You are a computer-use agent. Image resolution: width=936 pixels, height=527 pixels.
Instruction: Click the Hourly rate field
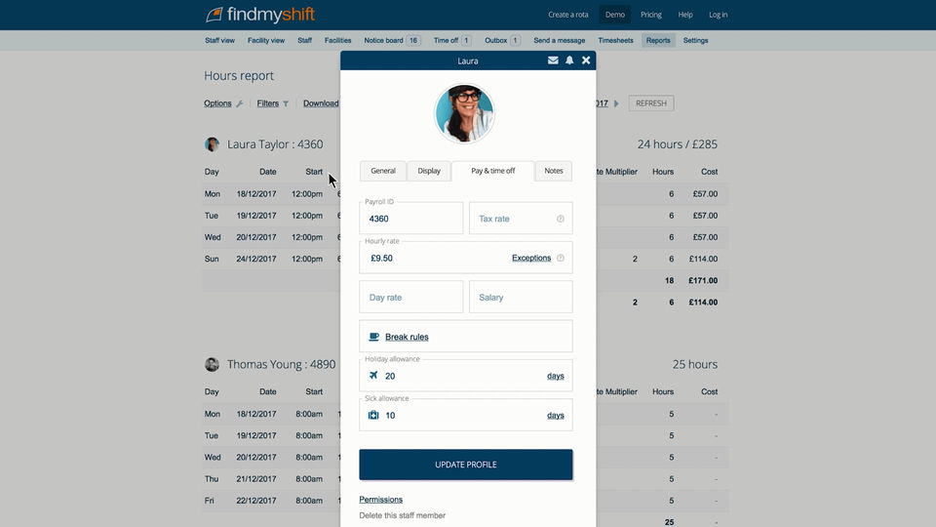(466, 258)
